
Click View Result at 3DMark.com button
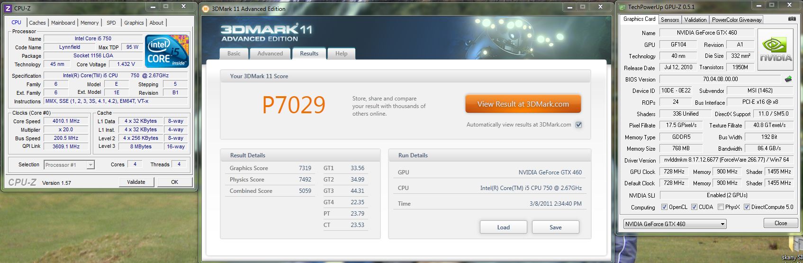[x=523, y=104]
